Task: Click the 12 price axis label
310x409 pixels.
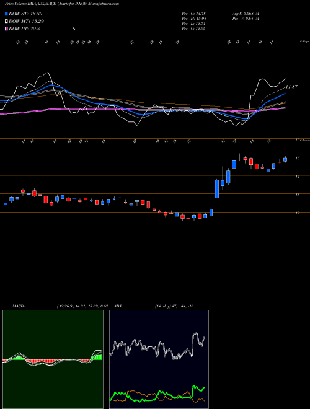Action: [x=297, y=213]
